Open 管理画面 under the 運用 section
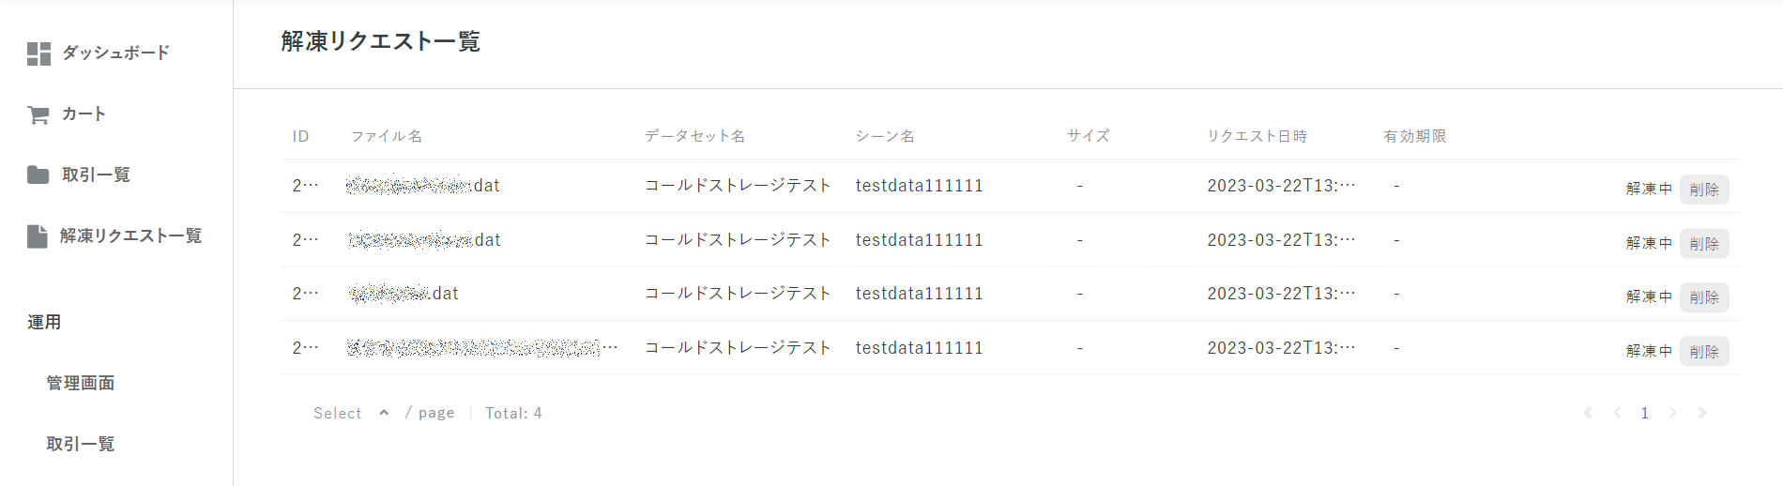 (x=81, y=383)
